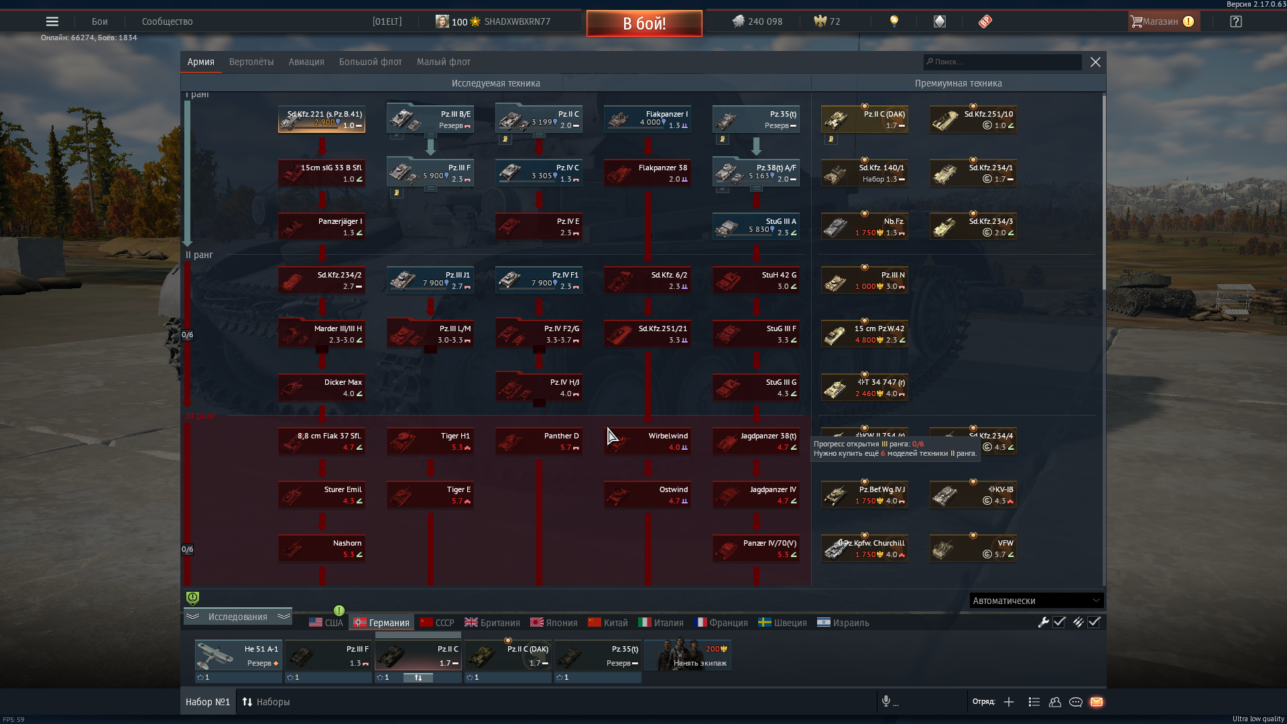1287x724 pixels.
Task: Expand the Pz.III F vehicle group
Action: coord(430,189)
